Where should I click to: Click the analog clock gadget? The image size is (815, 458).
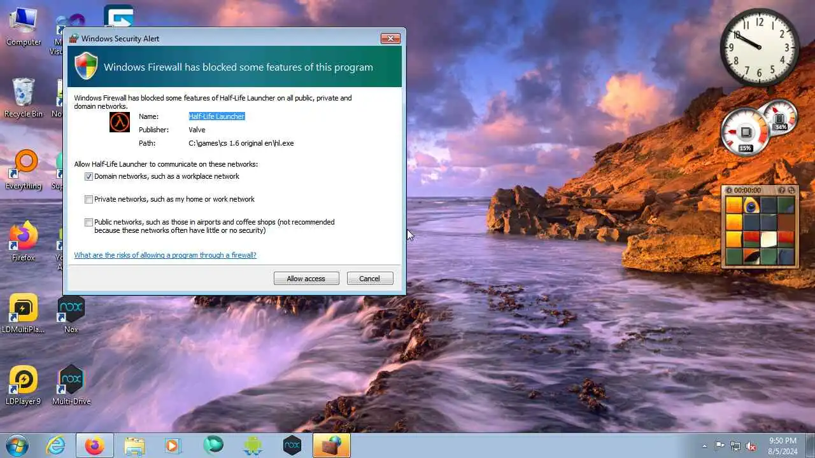759,47
